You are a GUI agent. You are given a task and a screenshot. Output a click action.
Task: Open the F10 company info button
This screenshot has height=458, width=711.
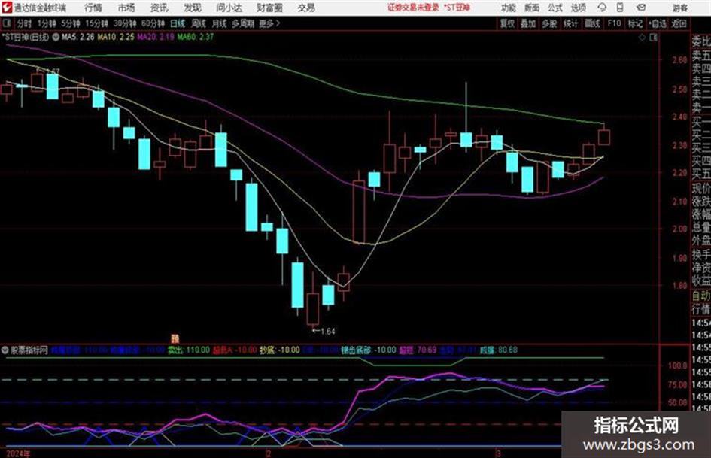coord(614,23)
